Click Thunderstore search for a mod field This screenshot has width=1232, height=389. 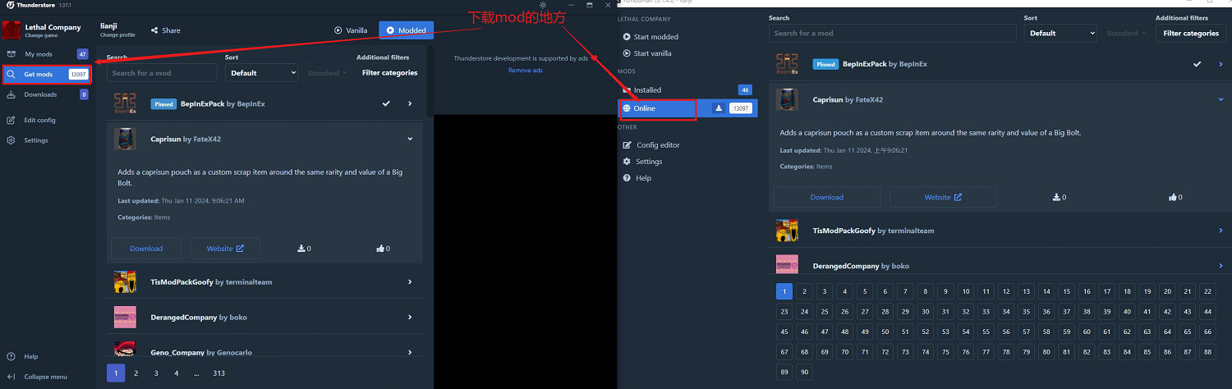point(162,73)
